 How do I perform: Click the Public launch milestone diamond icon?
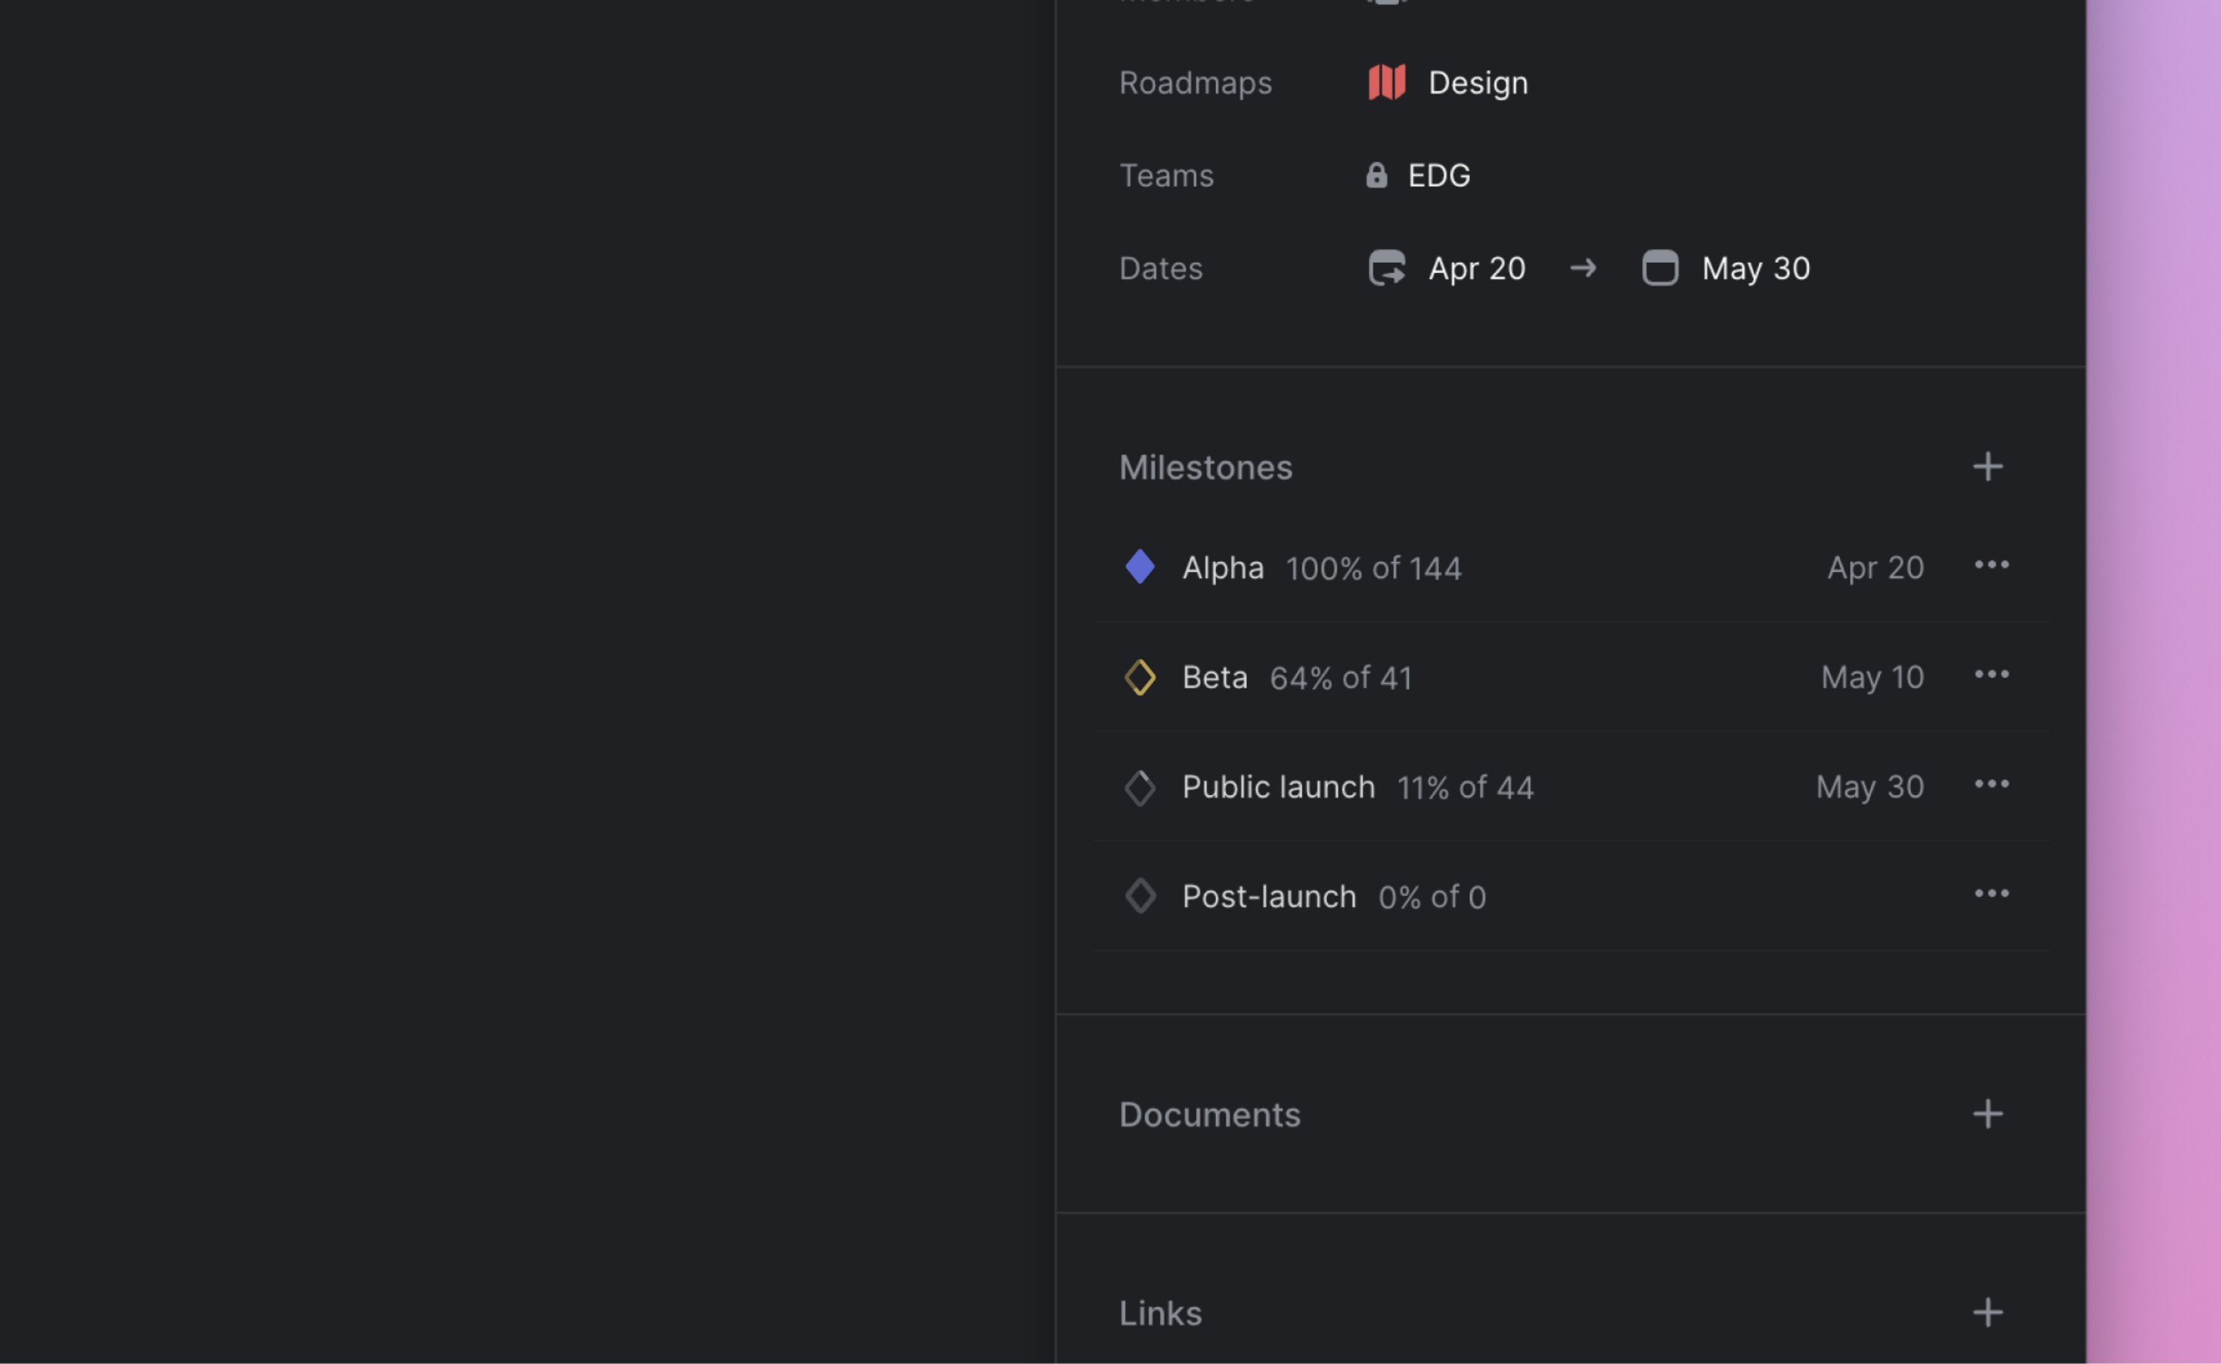(x=1141, y=786)
